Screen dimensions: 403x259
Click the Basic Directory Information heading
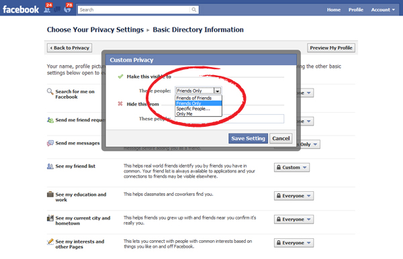point(198,30)
